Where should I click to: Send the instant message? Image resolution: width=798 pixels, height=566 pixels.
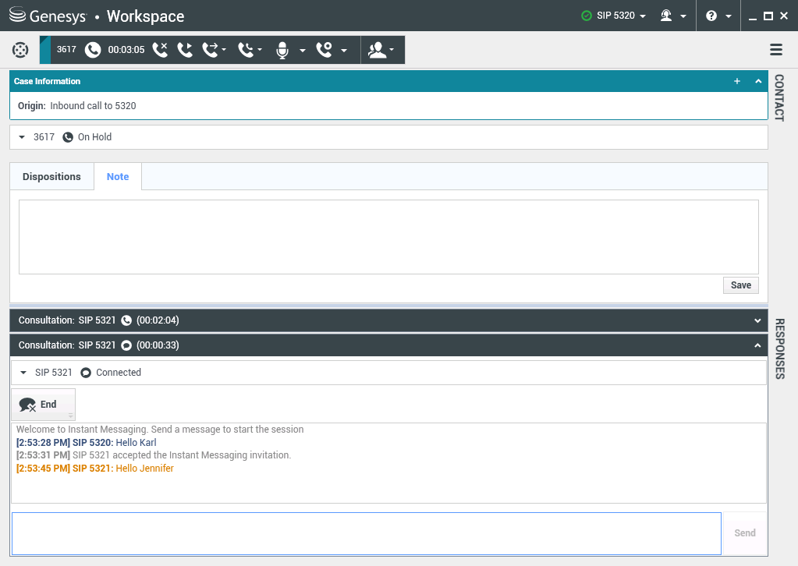(x=744, y=533)
